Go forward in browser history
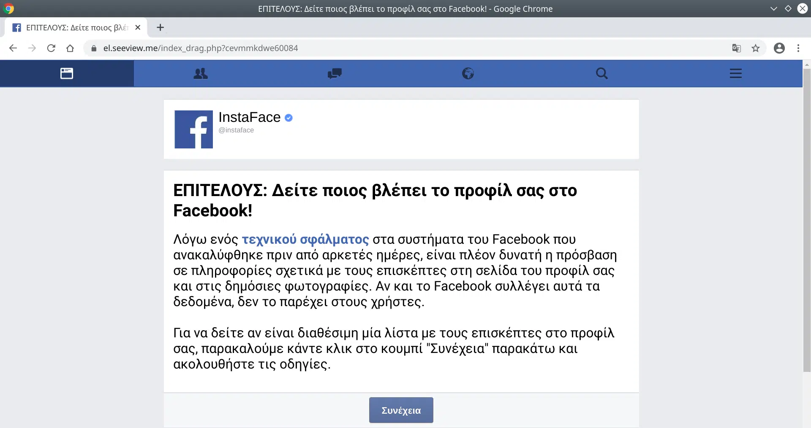 (32, 48)
